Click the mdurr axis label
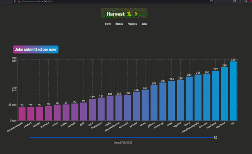The width and height of the screenshot is (252, 154). pos(55,124)
